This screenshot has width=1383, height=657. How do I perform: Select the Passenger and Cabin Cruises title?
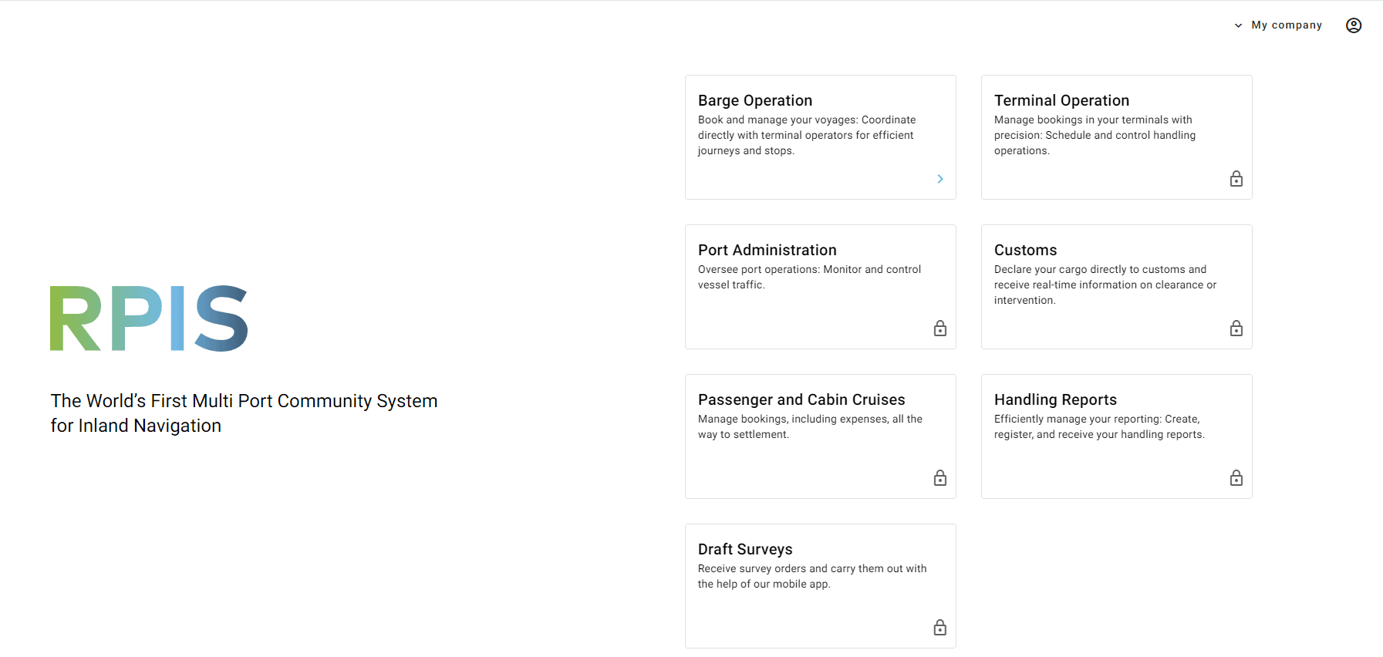801,399
